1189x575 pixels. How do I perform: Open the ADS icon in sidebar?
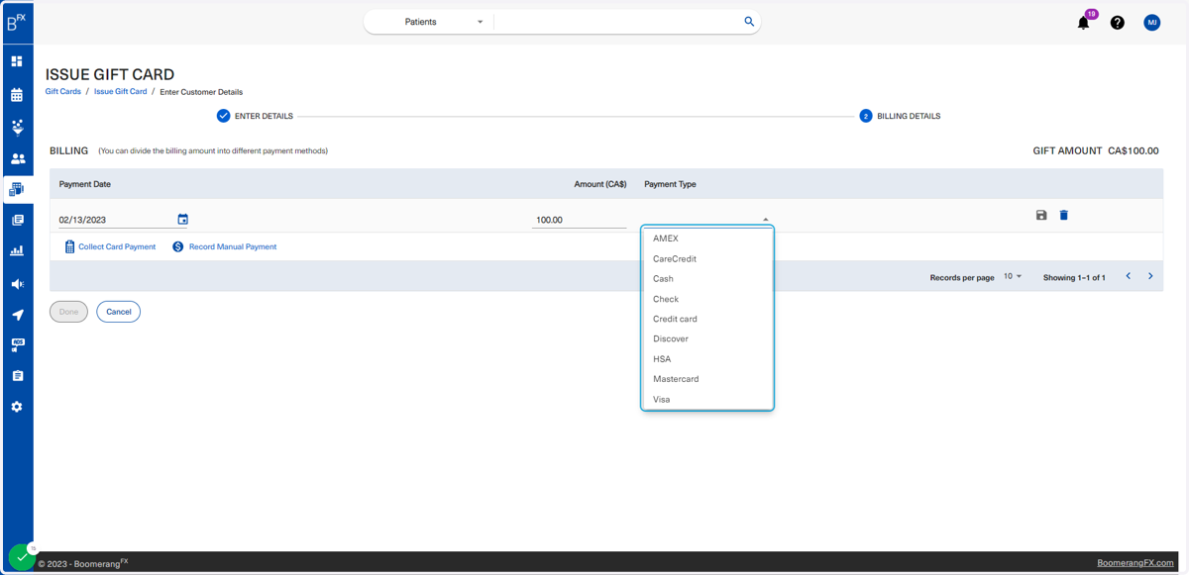click(x=17, y=345)
